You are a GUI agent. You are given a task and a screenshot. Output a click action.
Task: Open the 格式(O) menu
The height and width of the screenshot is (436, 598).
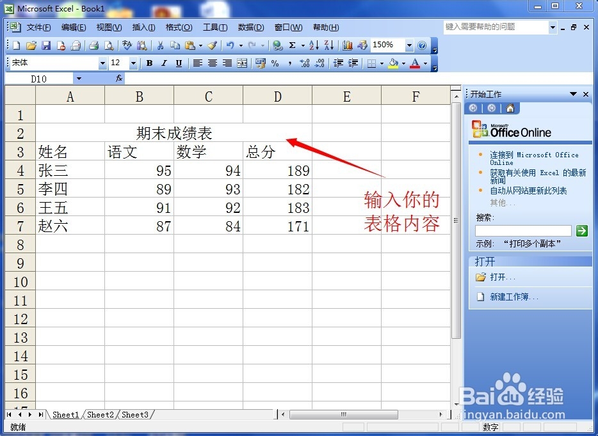click(179, 27)
